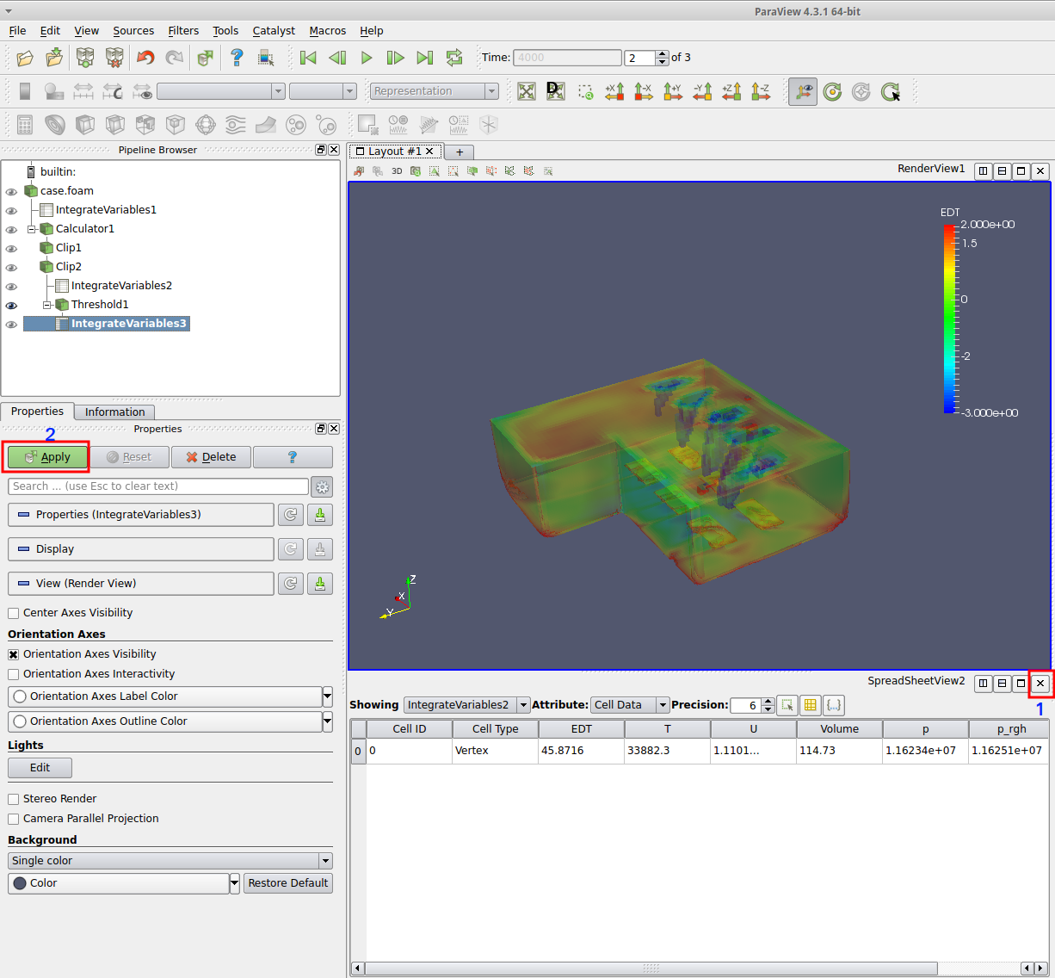Enable Stereo Render checkbox

[x=14, y=799]
